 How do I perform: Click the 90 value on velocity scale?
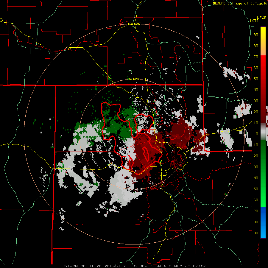point(256,35)
